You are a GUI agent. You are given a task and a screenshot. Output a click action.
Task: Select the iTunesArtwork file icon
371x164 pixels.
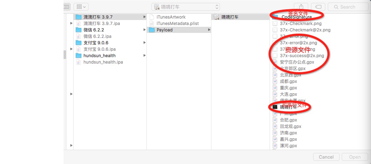[152, 17]
